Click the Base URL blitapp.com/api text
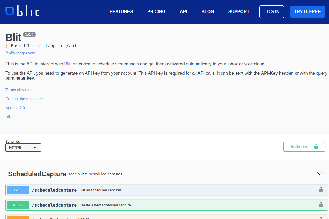This screenshot has height=219, width=329. (44, 46)
